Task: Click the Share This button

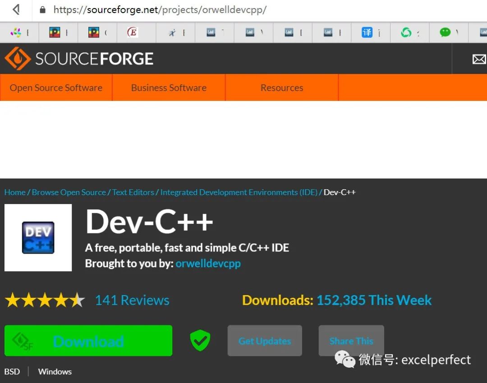Action: (x=351, y=341)
